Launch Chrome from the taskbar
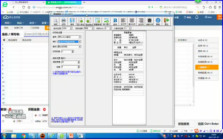 tap(23, 136)
